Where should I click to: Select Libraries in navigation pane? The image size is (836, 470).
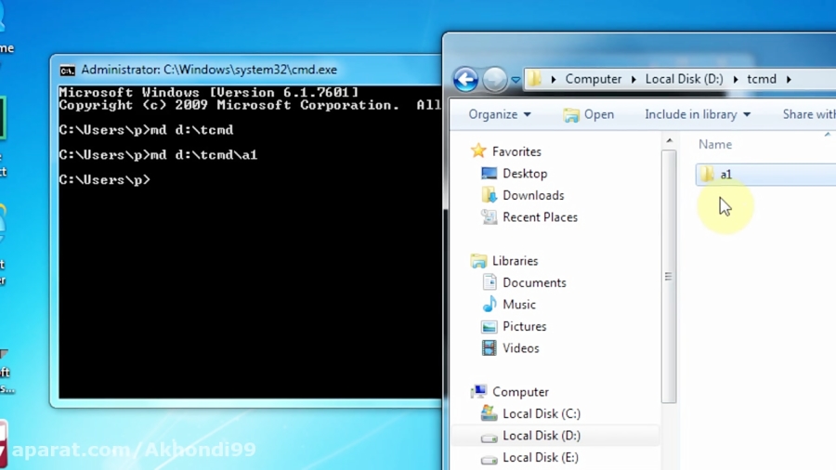pyautogui.click(x=515, y=261)
